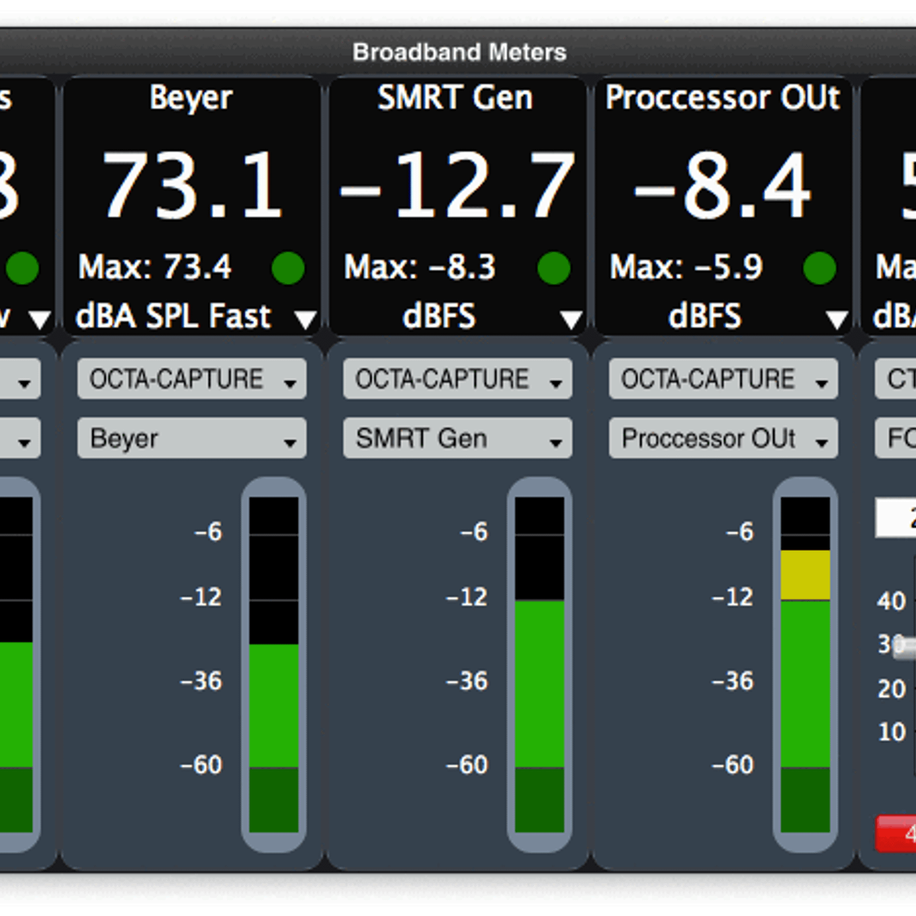Click the white triangle in Proccessor OUt meter
The width and height of the screenshot is (916, 916).
pos(836,319)
